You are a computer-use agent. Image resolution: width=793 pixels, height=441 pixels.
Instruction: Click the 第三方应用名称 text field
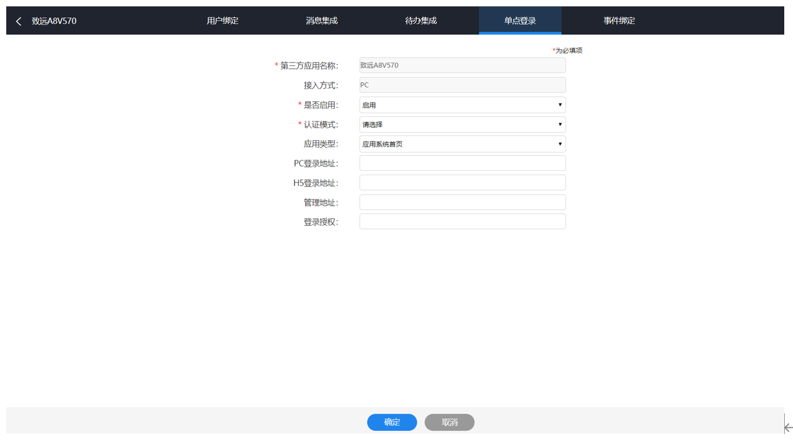pyautogui.click(x=462, y=65)
